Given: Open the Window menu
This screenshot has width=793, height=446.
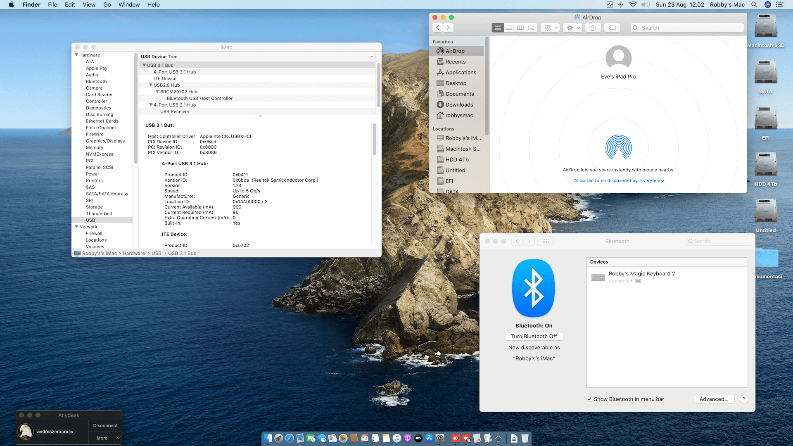Looking at the screenshot, I should (129, 5).
